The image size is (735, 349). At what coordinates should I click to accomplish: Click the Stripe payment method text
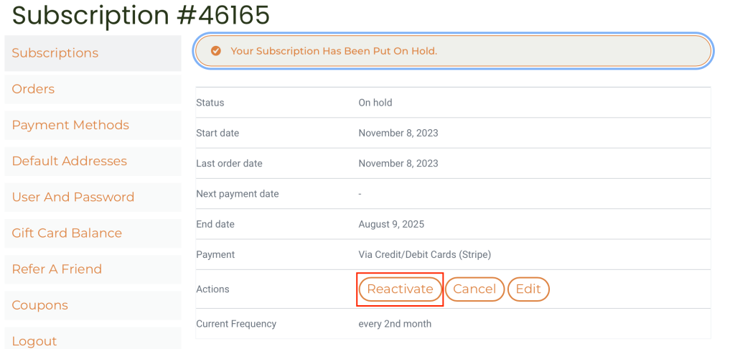tap(424, 254)
